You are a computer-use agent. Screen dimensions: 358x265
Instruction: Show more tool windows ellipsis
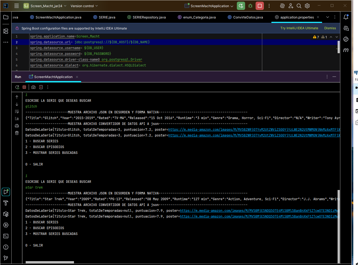coord(6,42)
